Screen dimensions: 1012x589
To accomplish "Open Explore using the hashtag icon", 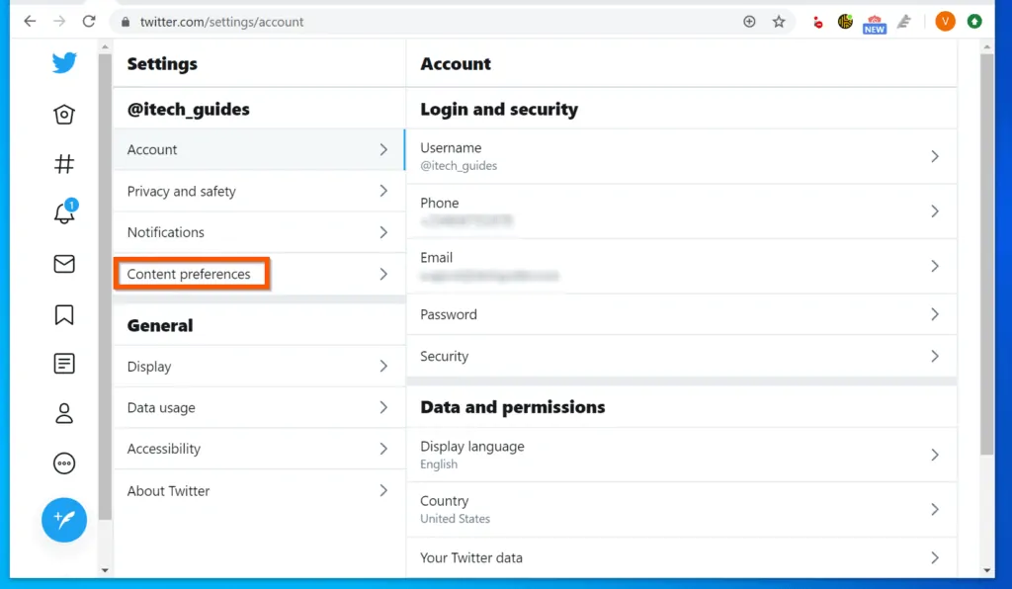I will click(x=63, y=164).
